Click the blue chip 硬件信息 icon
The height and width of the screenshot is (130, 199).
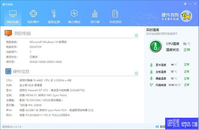[x=8, y=71]
